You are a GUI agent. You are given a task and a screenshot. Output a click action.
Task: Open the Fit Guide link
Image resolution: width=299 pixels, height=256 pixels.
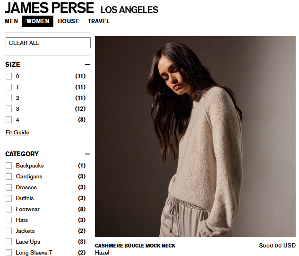pos(17,132)
